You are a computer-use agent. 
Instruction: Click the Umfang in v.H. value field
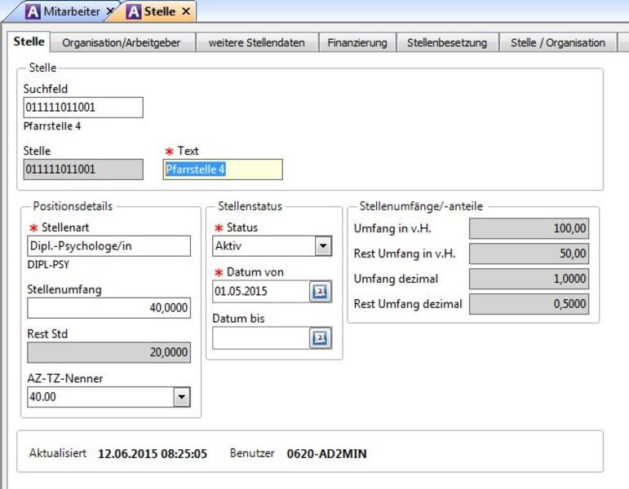(529, 228)
